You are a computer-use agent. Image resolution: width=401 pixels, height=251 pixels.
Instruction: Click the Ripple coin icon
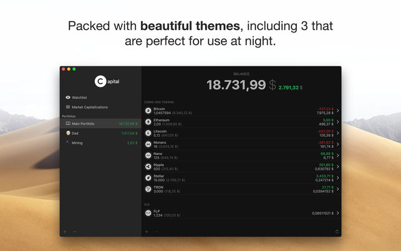coord(148,167)
